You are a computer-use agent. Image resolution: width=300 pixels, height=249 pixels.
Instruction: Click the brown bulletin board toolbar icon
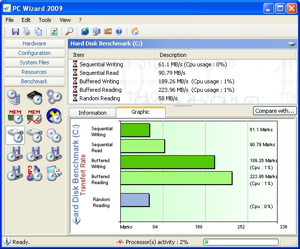(x=108, y=31)
